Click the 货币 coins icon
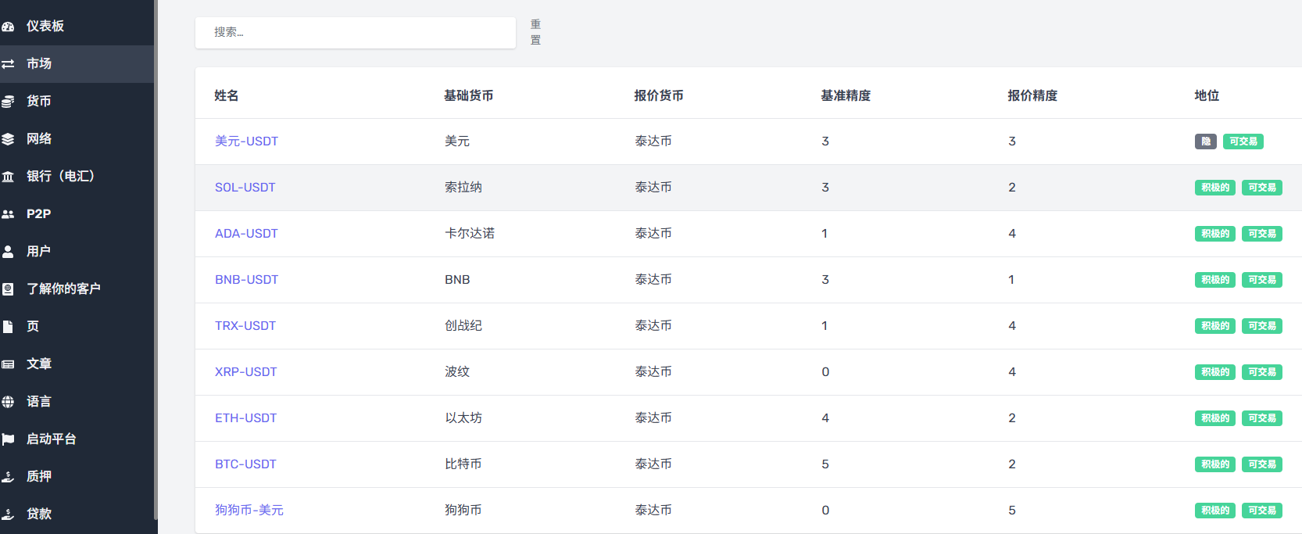The image size is (1302, 534). 8,102
